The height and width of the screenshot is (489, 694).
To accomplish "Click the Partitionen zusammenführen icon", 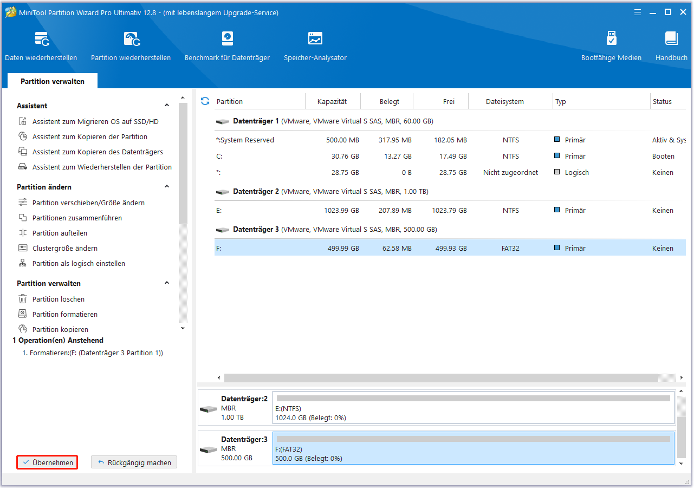I will 23,218.
